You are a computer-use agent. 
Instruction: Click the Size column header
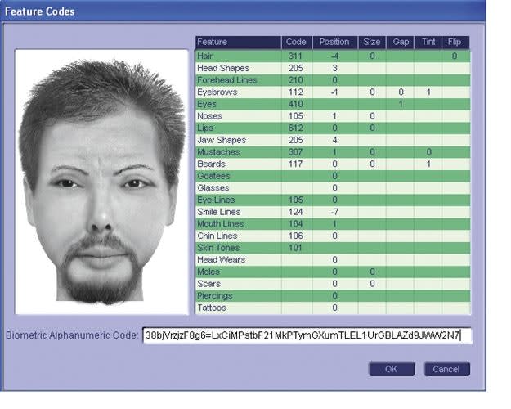(371, 42)
